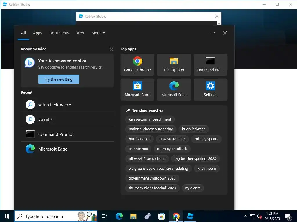This screenshot has width=297, height=222.
Task: Search trending 'hugh jackman'
Action: (x=193, y=129)
